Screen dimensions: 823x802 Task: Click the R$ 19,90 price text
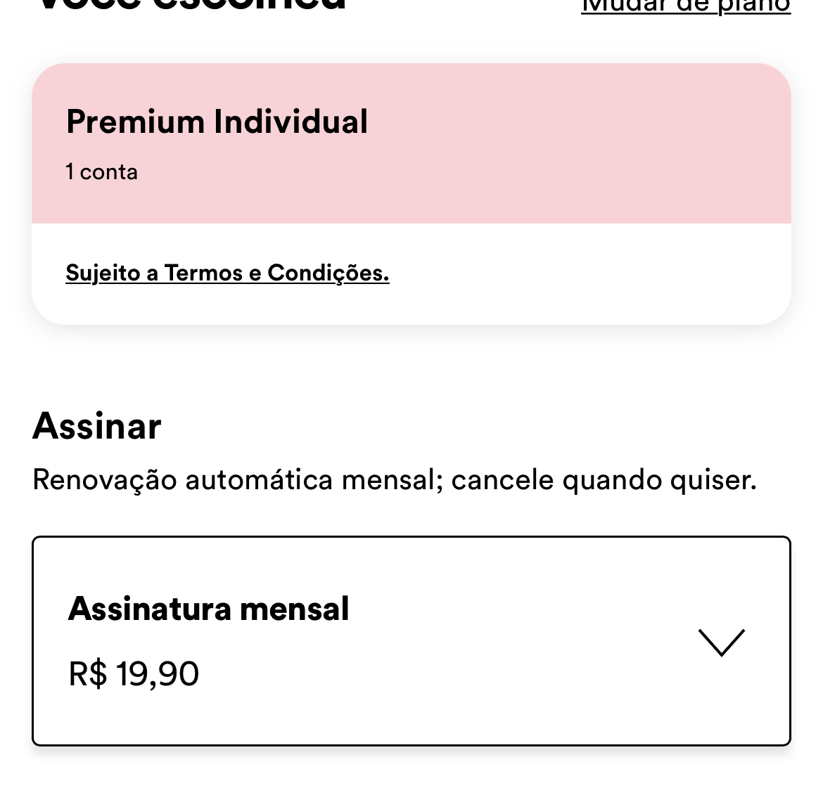coord(134,673)
